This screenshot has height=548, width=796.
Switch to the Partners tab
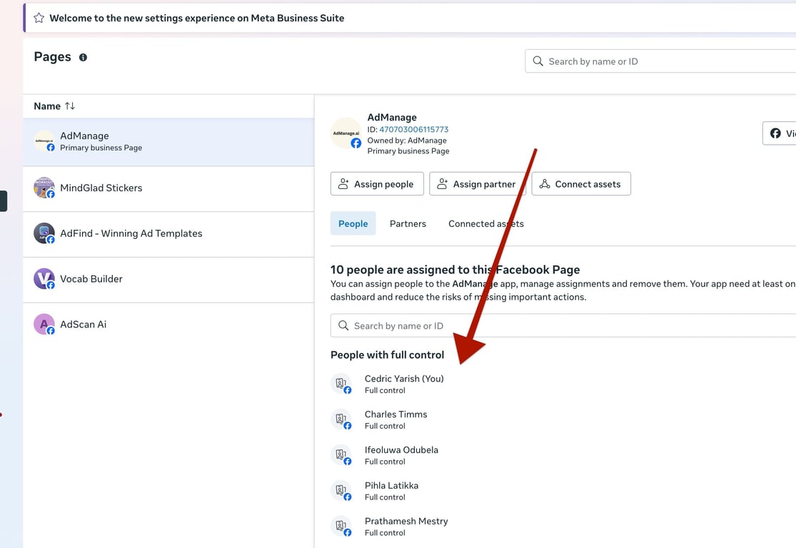click(408, 223)
